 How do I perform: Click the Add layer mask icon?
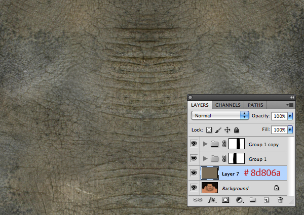click(225, 200)
